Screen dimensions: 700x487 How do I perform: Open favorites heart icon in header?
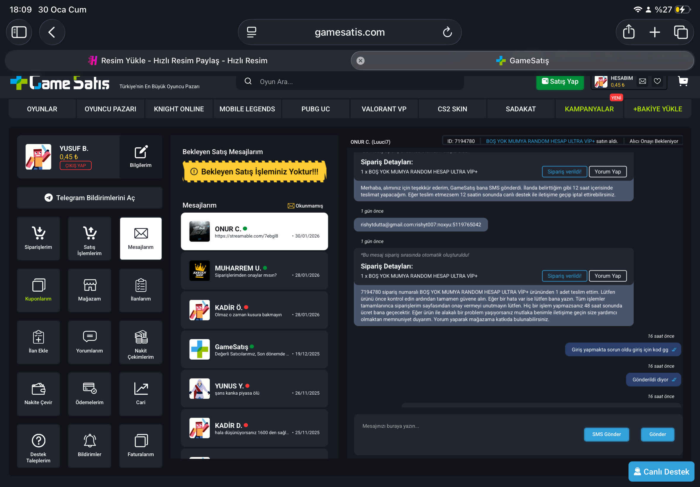click(x=657, y=81)
